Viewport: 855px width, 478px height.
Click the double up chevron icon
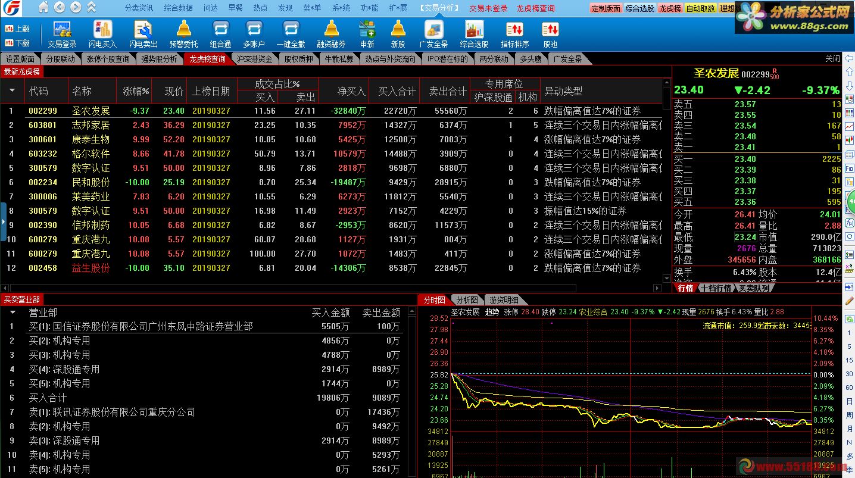tap(91, 8)
